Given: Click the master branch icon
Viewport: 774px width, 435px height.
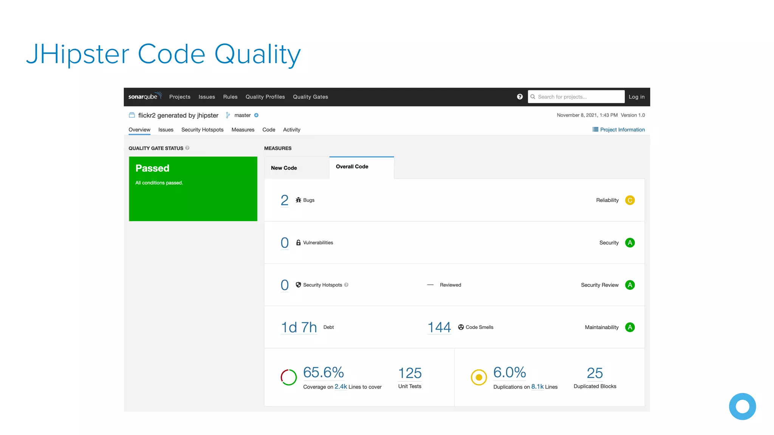Looking at the screenshot, I should tap(228, 115).
